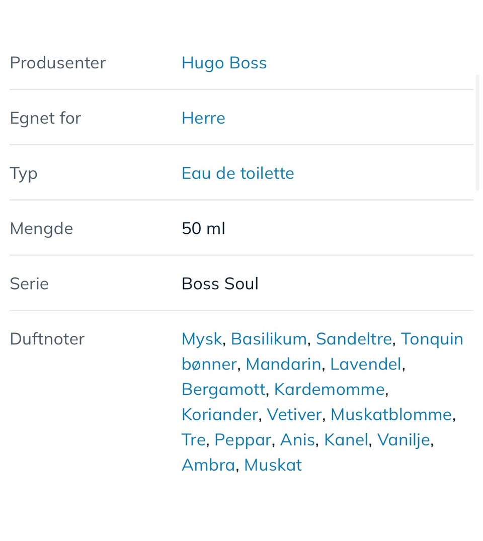Viewport: 483px width, 541px height.
Task: Click the Lavendel scent note
Action: (x=366, y=364)
